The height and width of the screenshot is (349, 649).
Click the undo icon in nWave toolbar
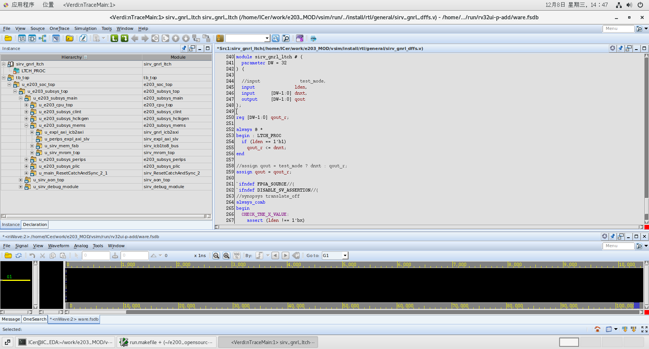point(32,256)
